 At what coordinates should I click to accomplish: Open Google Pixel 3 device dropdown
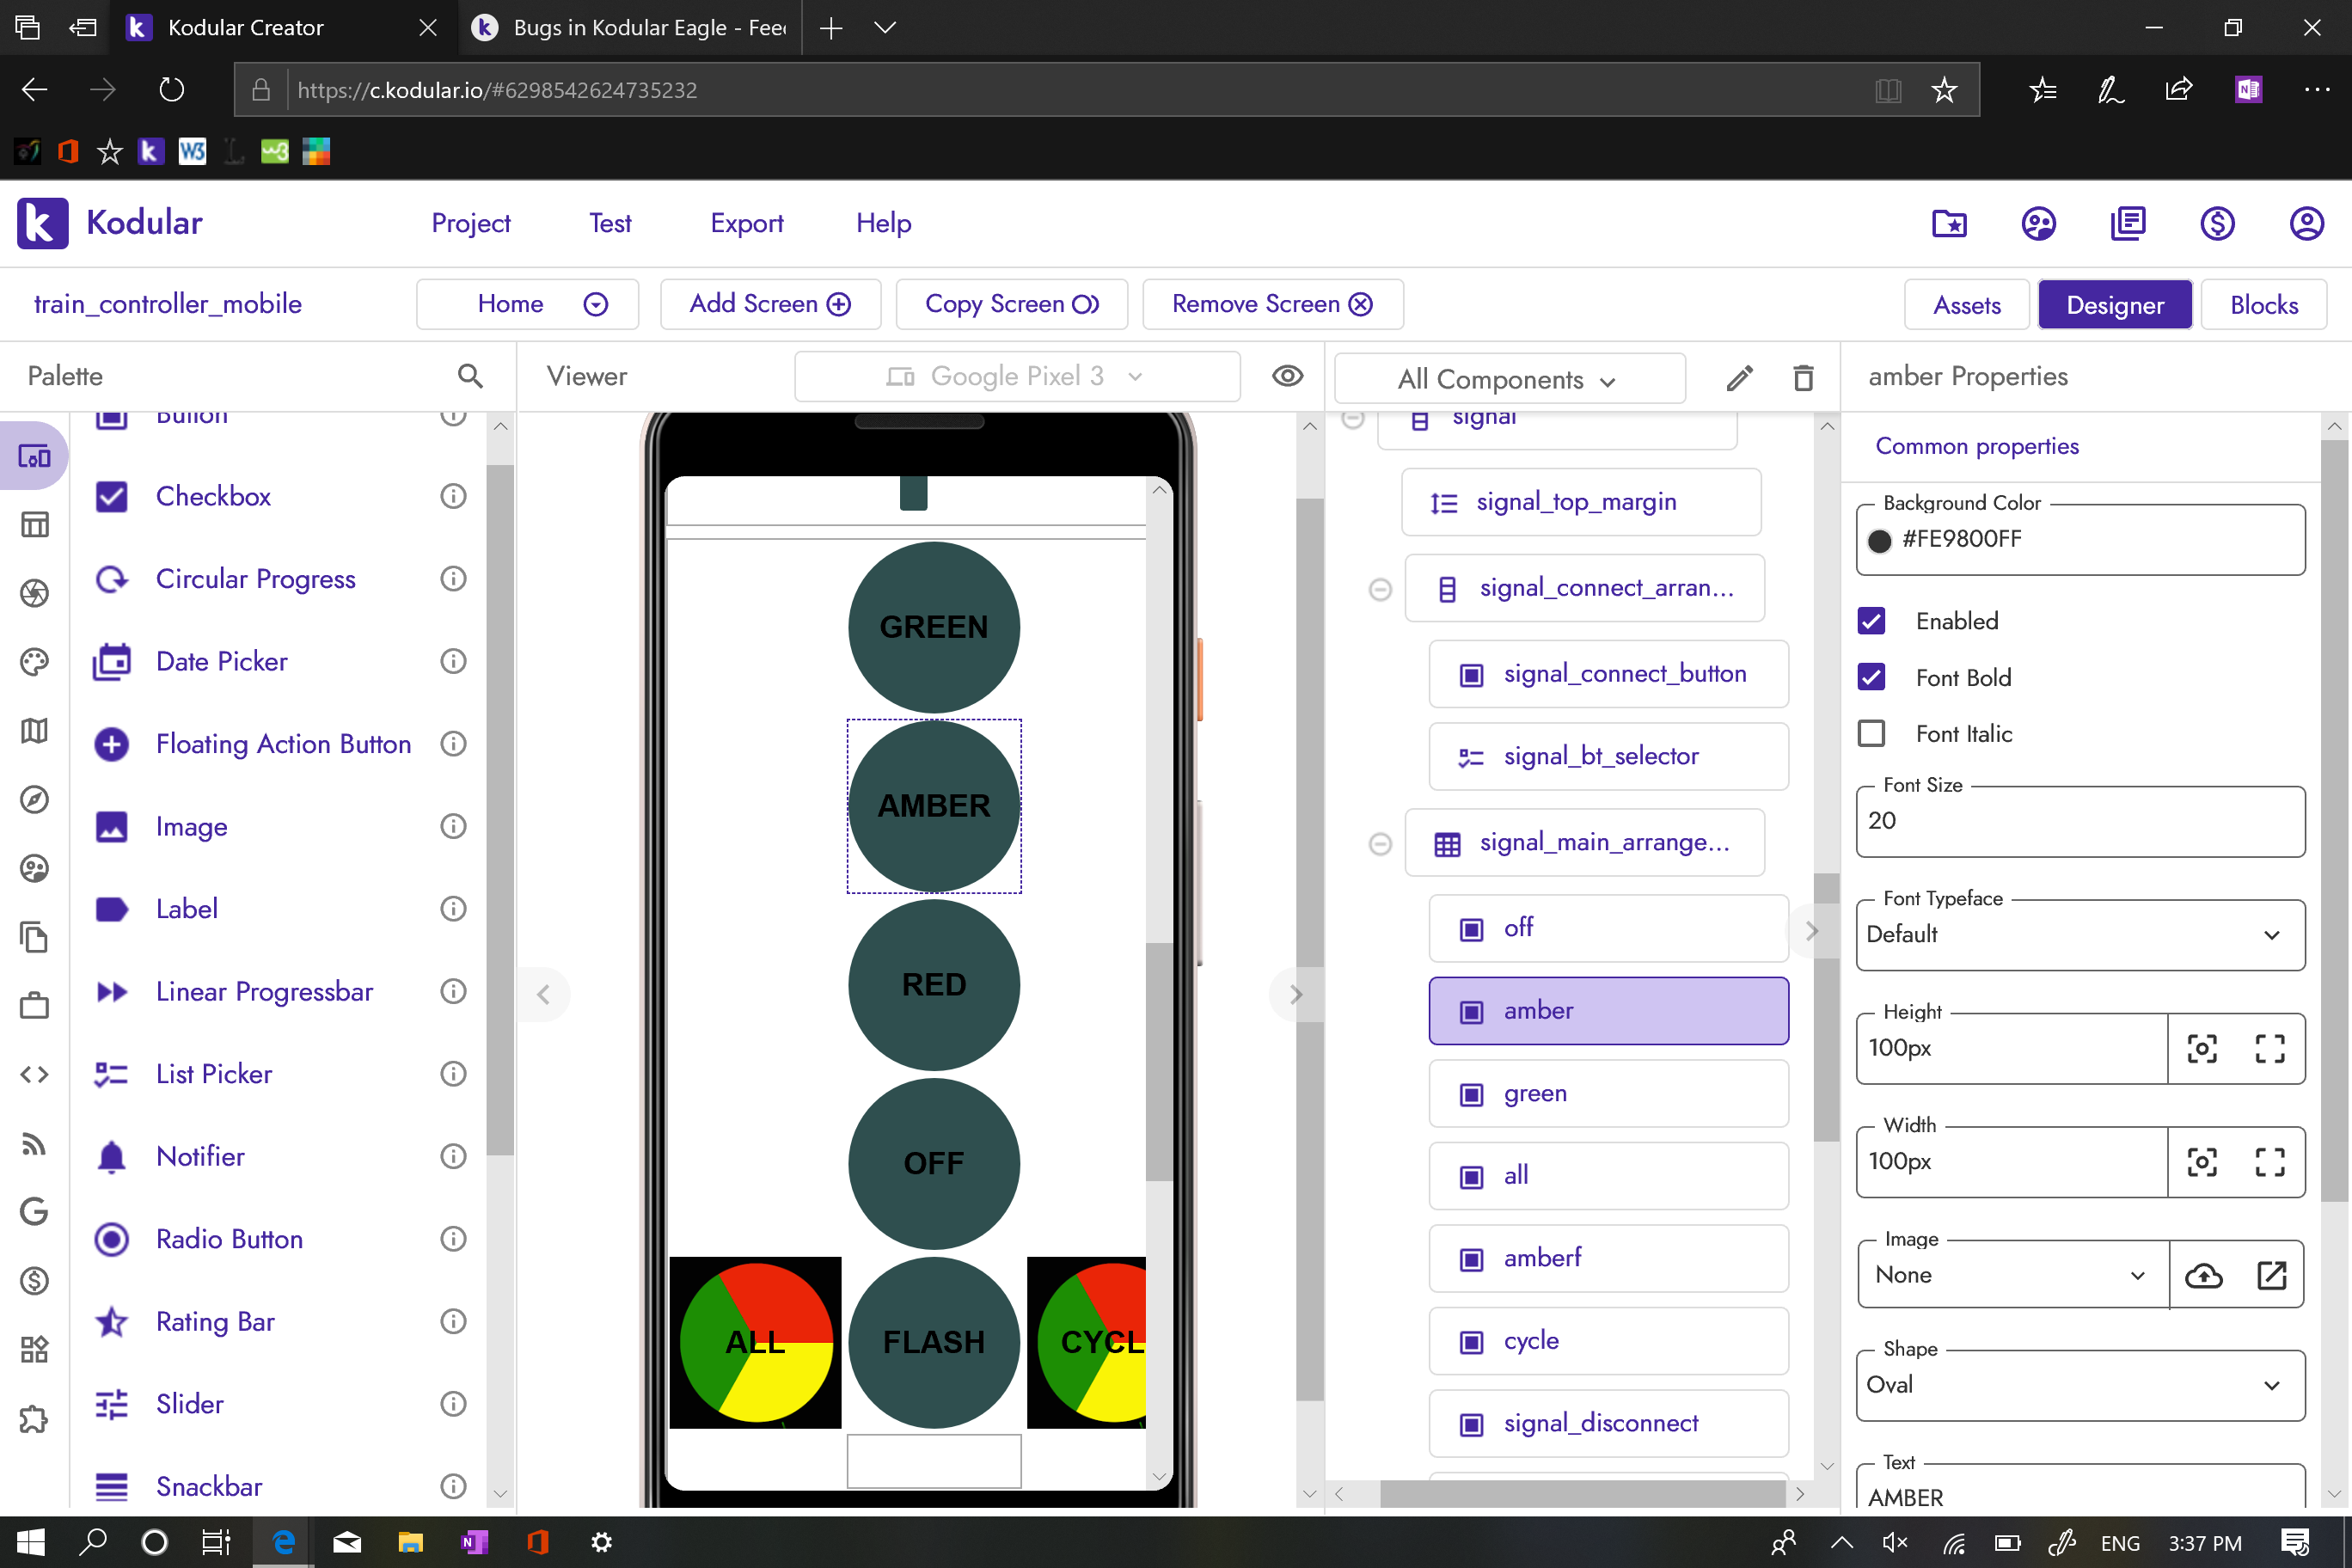point(1017,377)
